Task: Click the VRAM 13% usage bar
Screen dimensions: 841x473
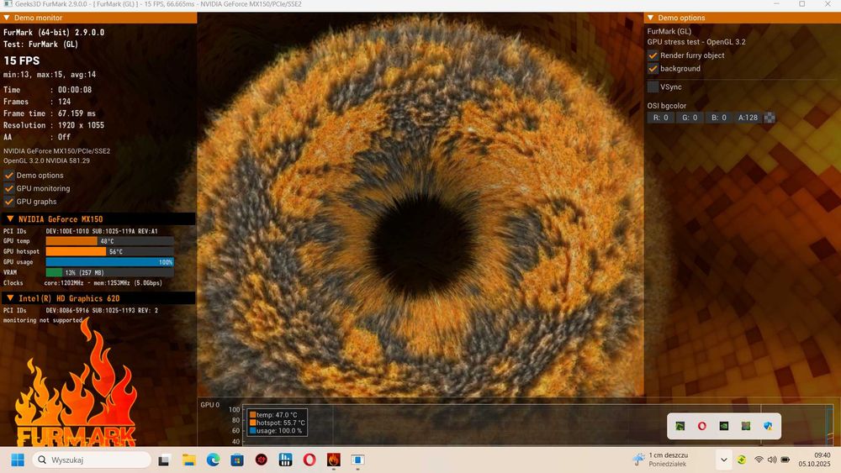Action: pyautogui.click(x=109, y=273)
